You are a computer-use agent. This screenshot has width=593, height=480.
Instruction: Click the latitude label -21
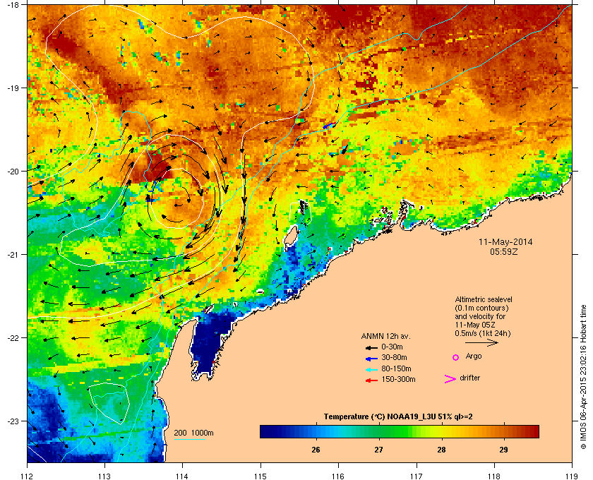tap(12, 254)
